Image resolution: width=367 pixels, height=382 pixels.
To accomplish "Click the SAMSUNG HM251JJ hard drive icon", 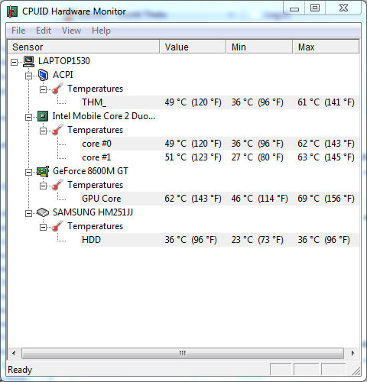I will (x=43, y=212).
